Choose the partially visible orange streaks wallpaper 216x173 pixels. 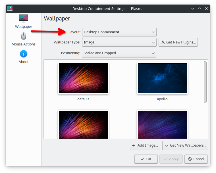coord(83,124)
